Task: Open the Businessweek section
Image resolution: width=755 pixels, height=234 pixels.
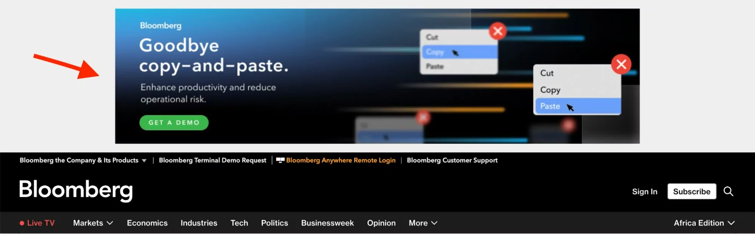Action: pyautogui.click(x=327, y=223)
